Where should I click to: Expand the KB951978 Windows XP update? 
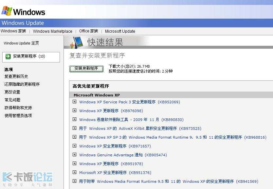(75, 163)
